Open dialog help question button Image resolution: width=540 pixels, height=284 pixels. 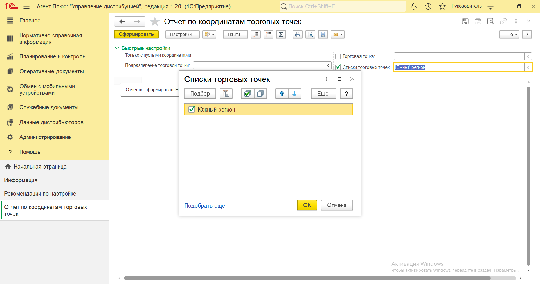point(346,94)
